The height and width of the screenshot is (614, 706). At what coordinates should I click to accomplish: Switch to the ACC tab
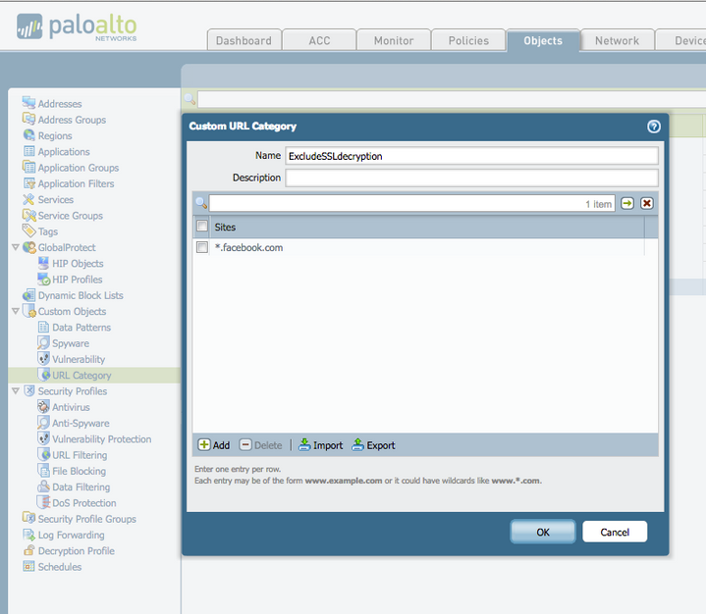tap(319, 40)
